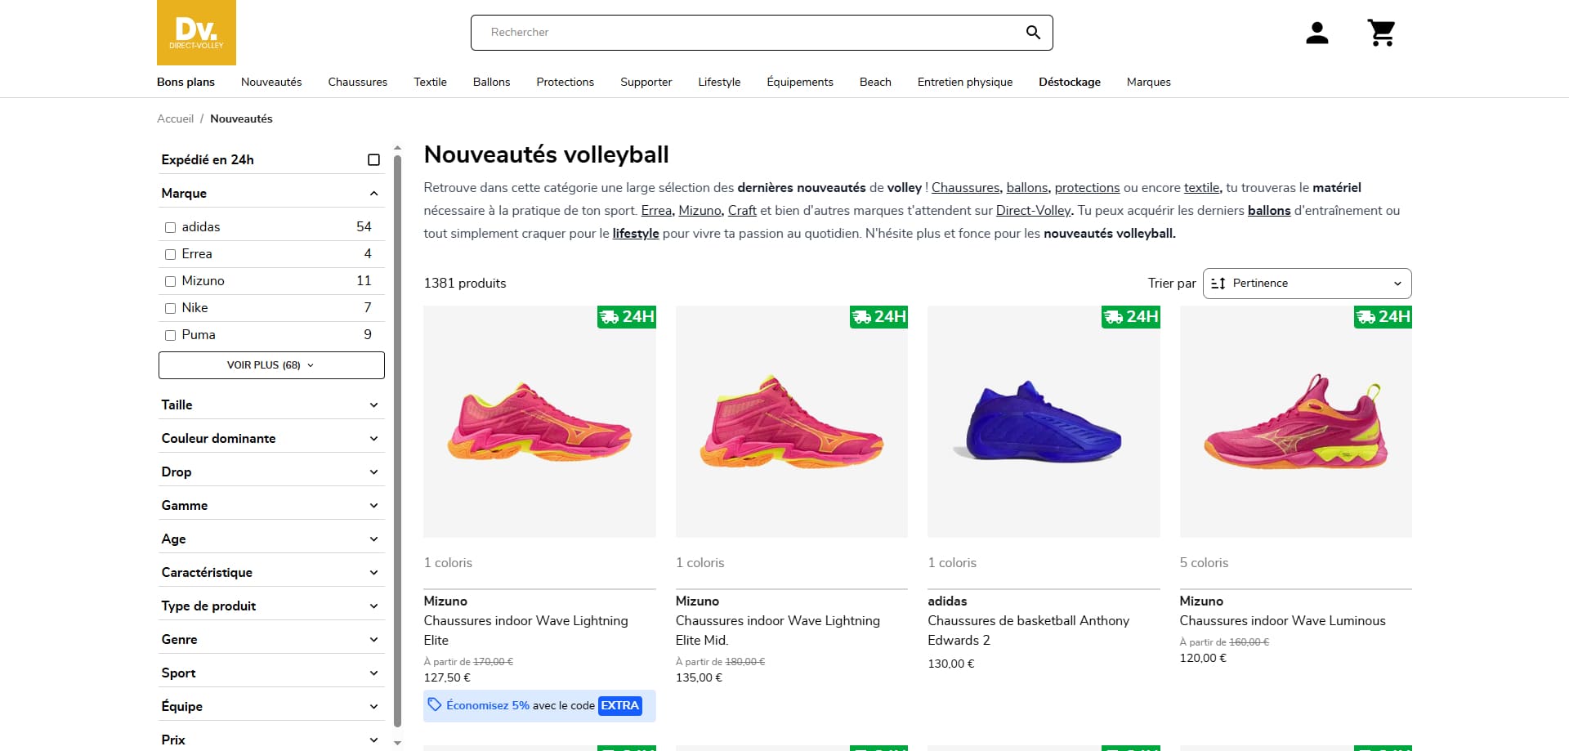Open the Entretien physique menu

pos(965,82)
